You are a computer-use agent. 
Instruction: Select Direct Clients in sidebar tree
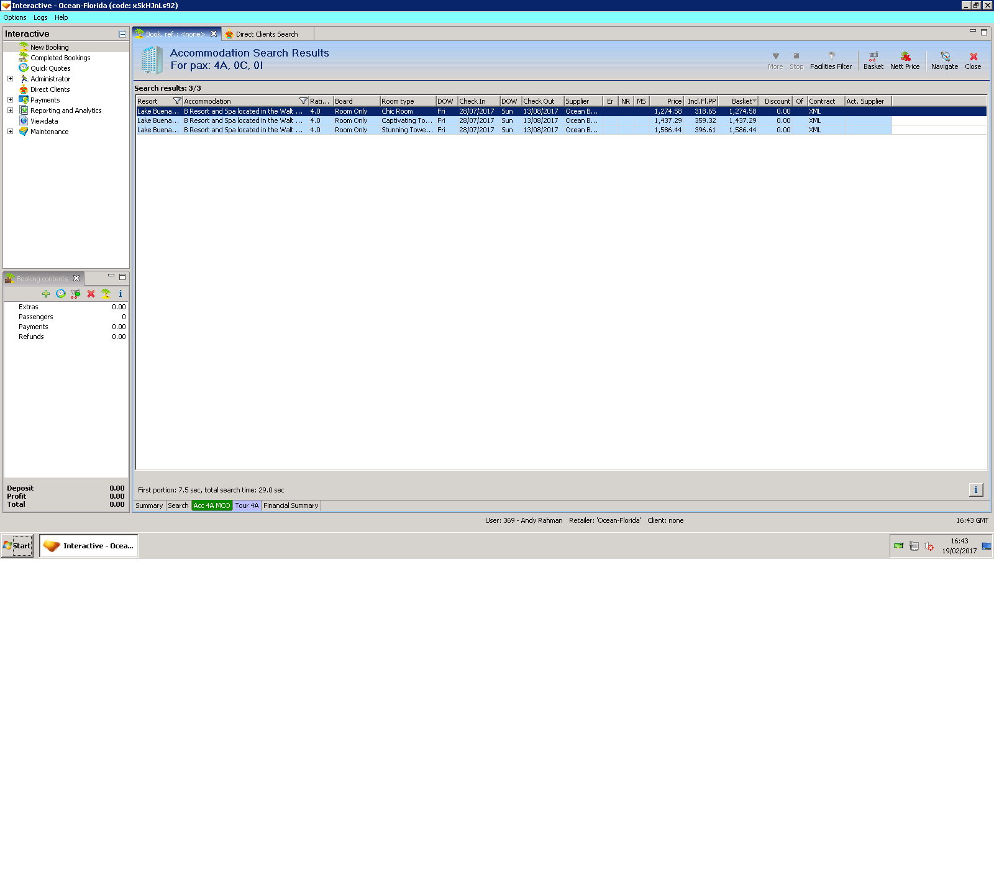(x=50, y=89)
